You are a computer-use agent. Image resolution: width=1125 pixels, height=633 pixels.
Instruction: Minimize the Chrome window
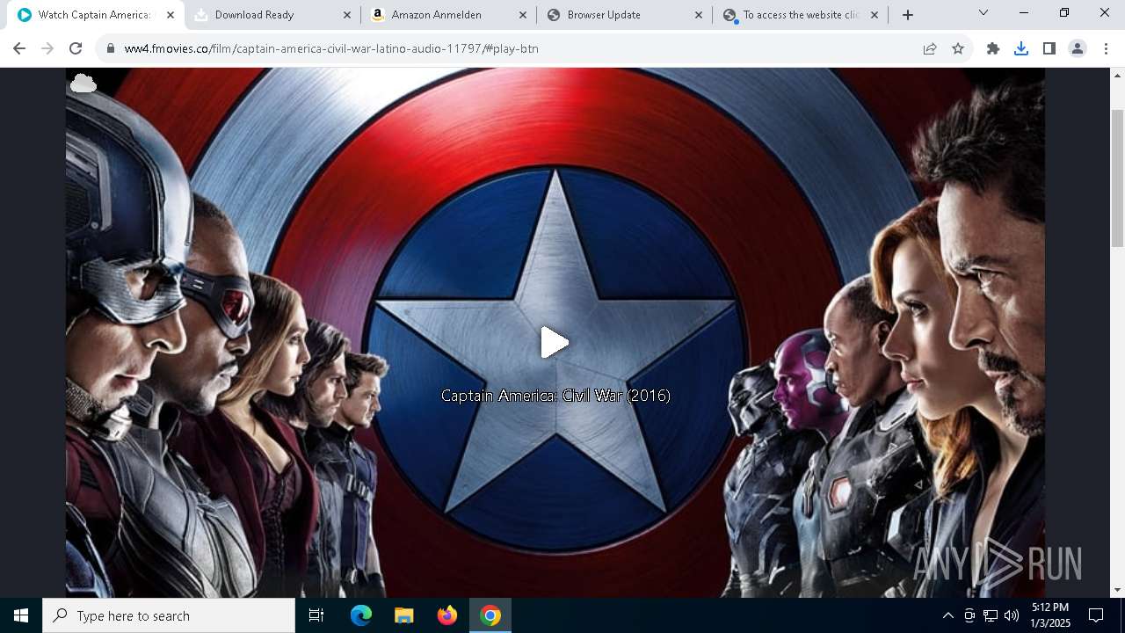(x=1023, y=12)
